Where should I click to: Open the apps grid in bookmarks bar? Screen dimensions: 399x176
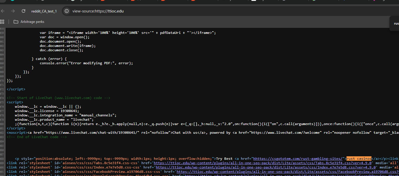point(2,22)
